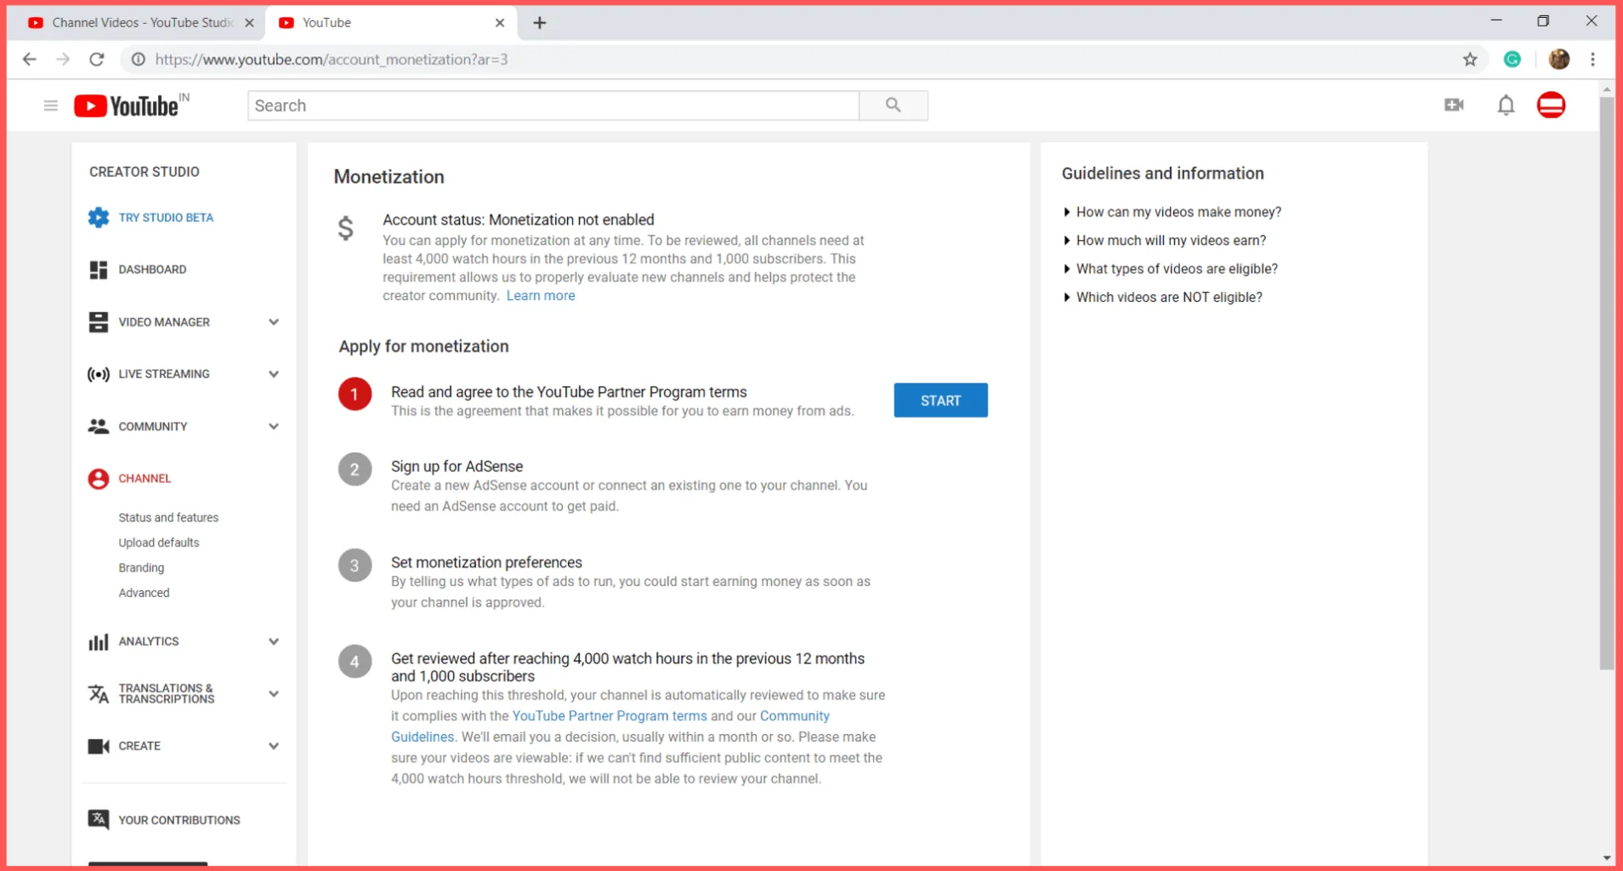Click the red Channel person icon
Image resolution: width=1623 pixels, height=871 pixels.
99,479
